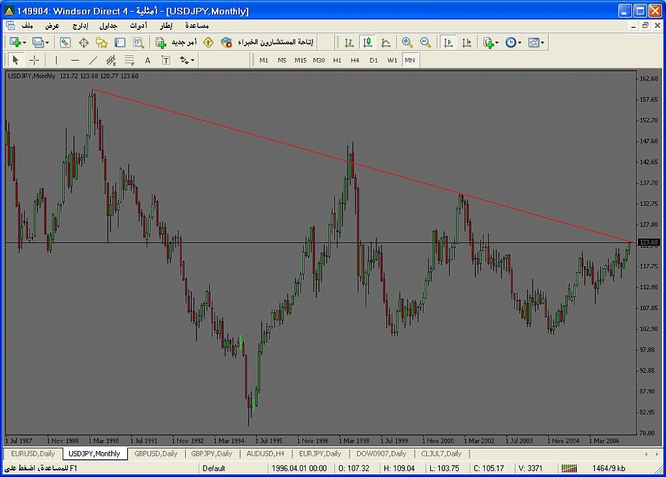Set timeframe to H4
The height and width of the screenshot is (477, 666).
[355, 60]
